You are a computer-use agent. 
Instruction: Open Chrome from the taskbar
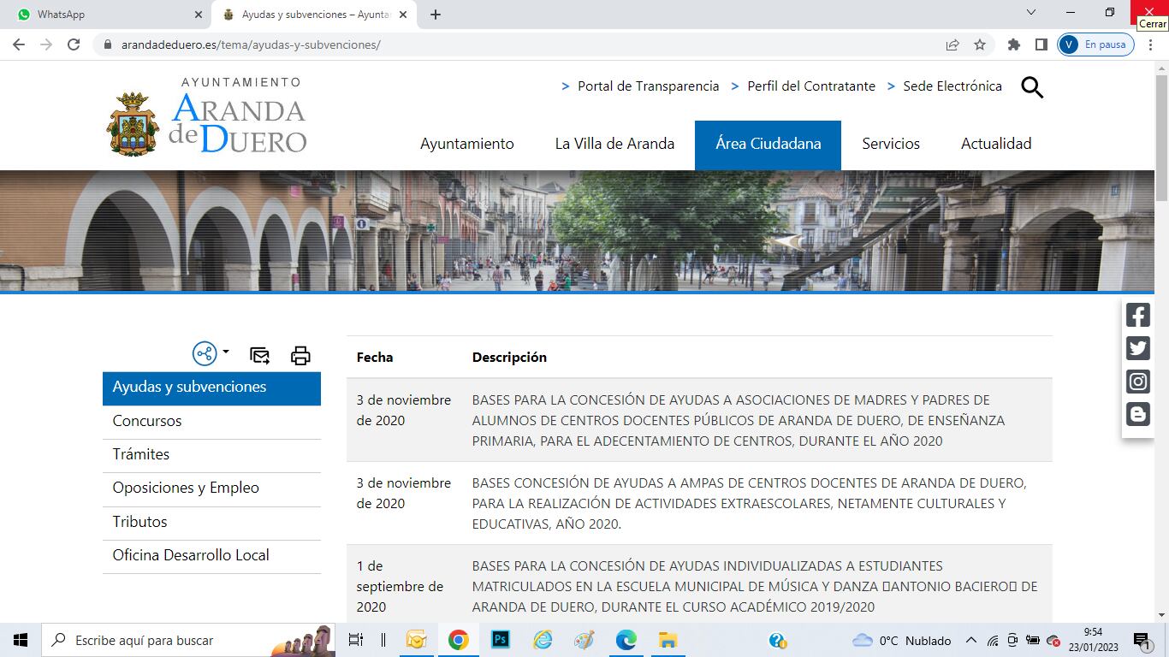458,640
